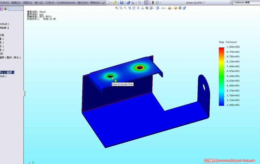Toggle the Perspective view cube icon
Screen dimensions: 260x164
[184, 8]
